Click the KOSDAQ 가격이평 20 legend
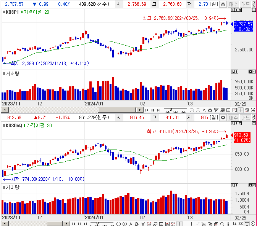Viewport: 257px width, 226px height. click(x=38, y=126)
